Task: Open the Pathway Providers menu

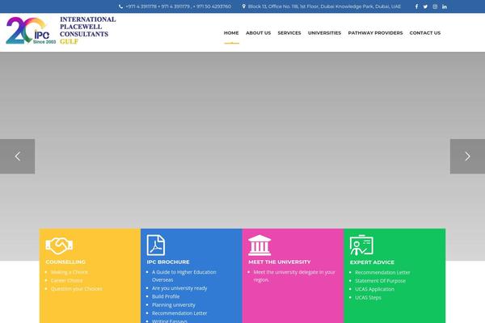Action: (375, 33)
